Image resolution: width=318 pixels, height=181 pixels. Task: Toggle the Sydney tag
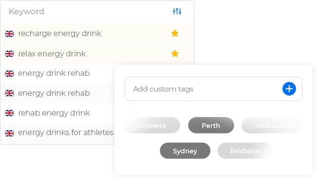coord(185,151)
